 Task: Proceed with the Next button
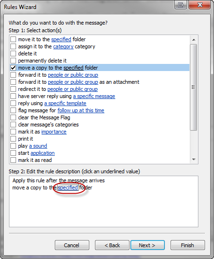click(147, 245)
